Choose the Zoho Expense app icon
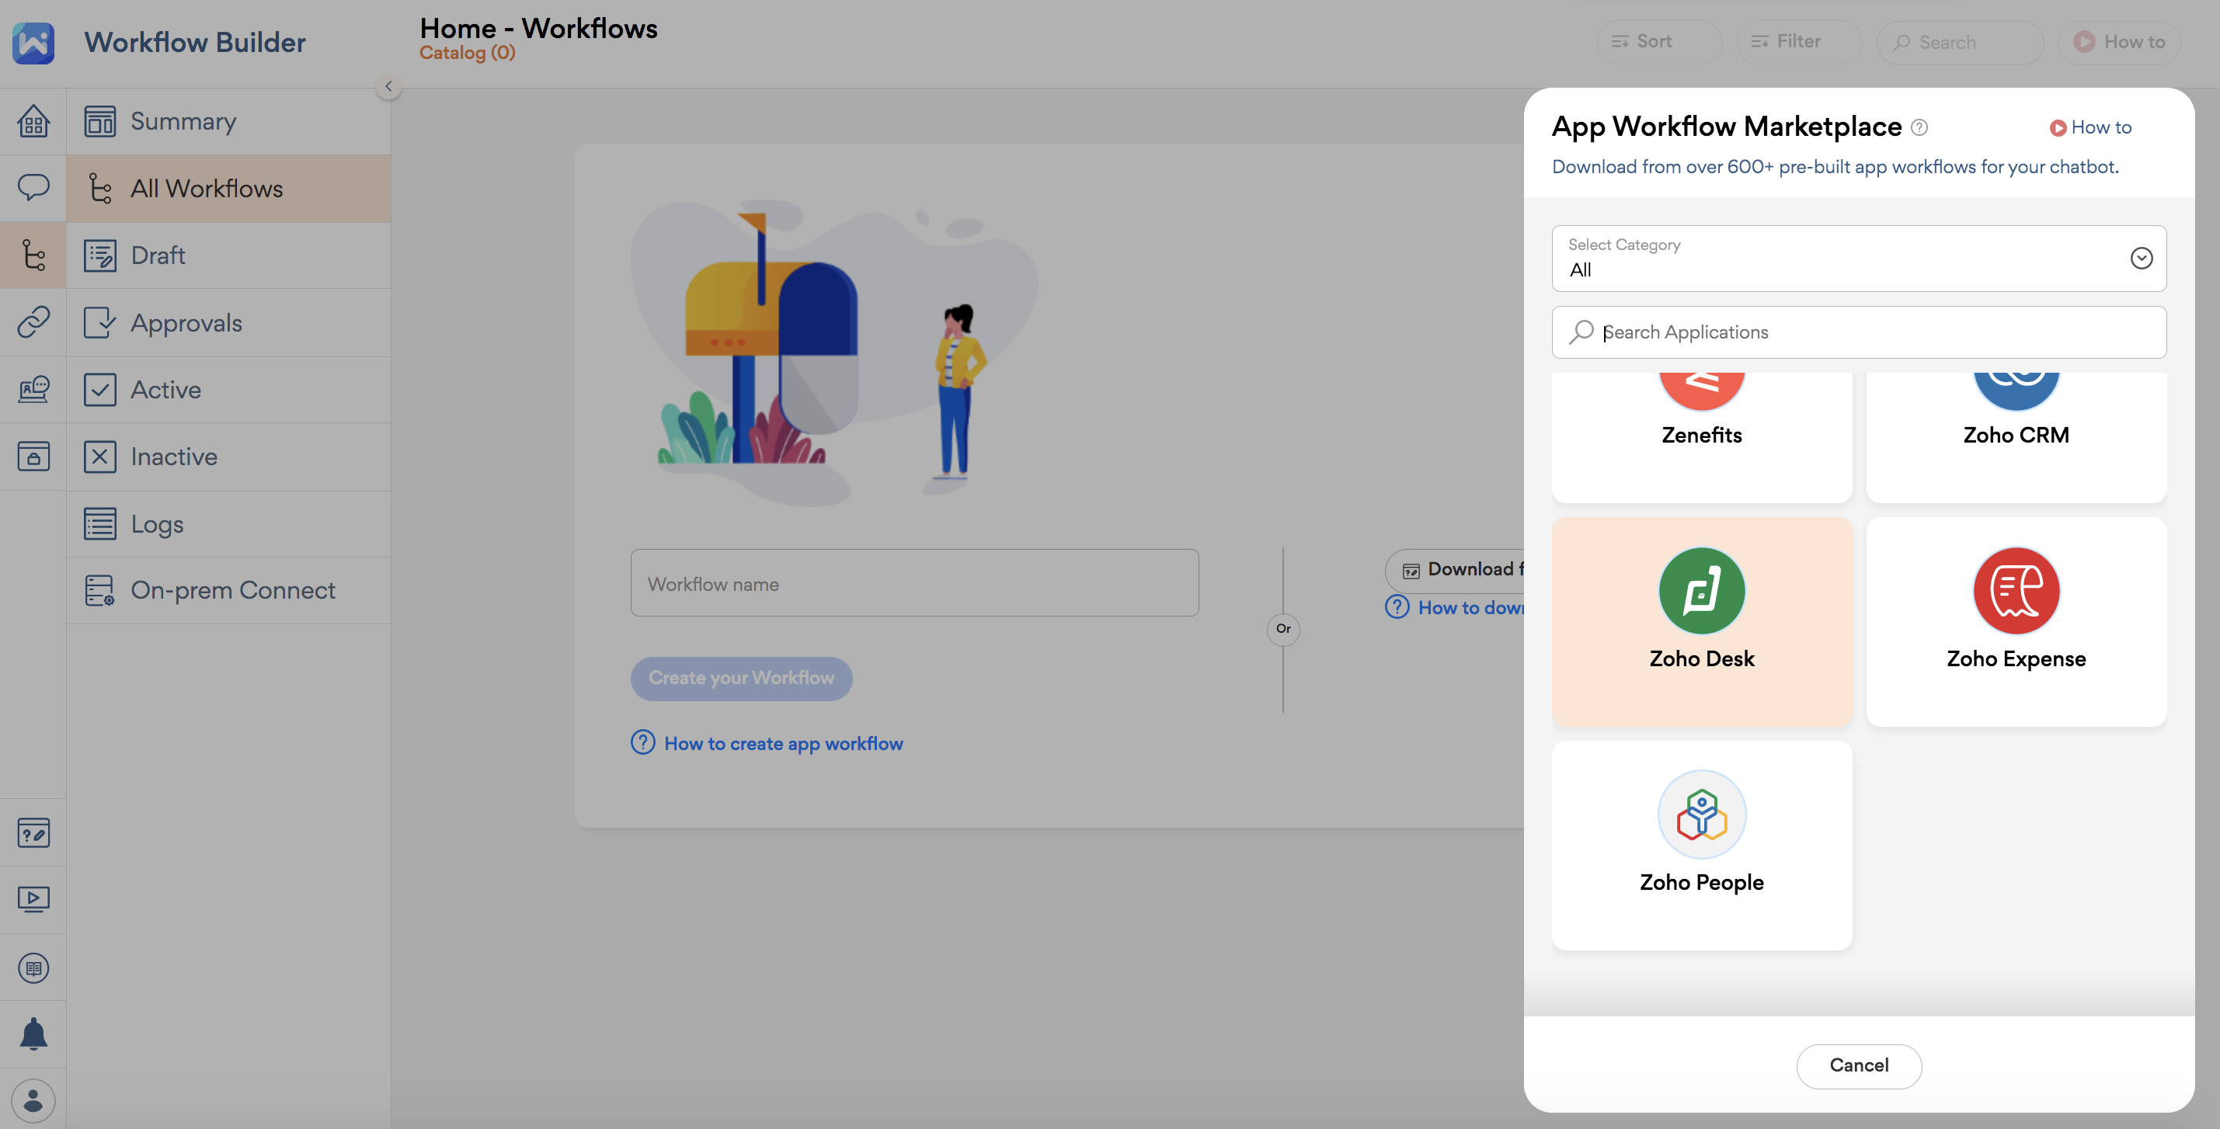Screen dimensions: 2220x1129 [2015, 591]
